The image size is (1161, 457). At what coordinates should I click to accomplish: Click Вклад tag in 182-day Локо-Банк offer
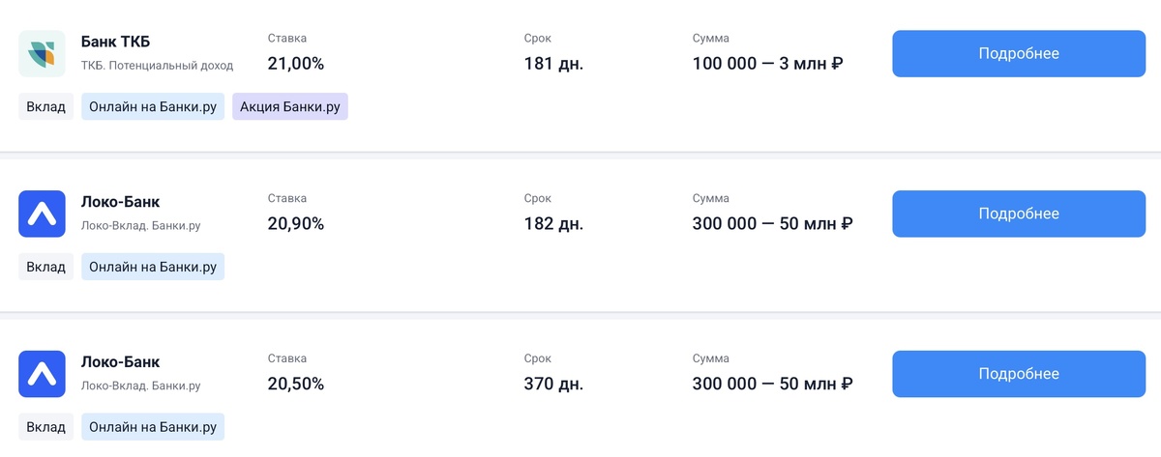[x=46, y=267]
